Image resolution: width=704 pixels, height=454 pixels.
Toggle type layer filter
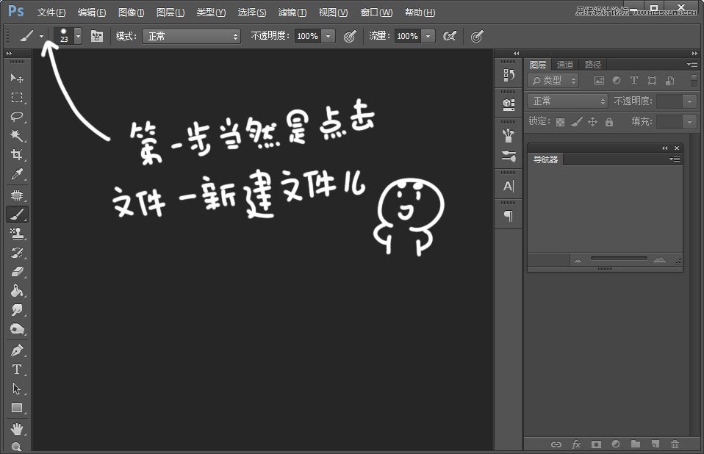634,81
